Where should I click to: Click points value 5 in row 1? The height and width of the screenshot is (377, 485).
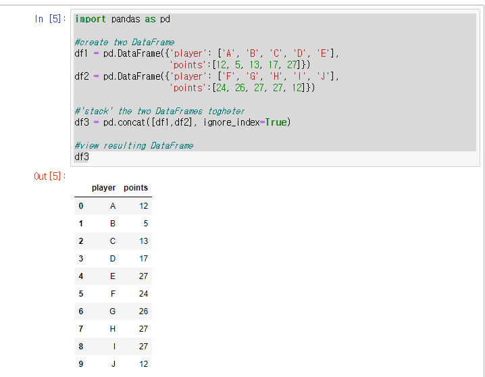[x=145, y=224]
